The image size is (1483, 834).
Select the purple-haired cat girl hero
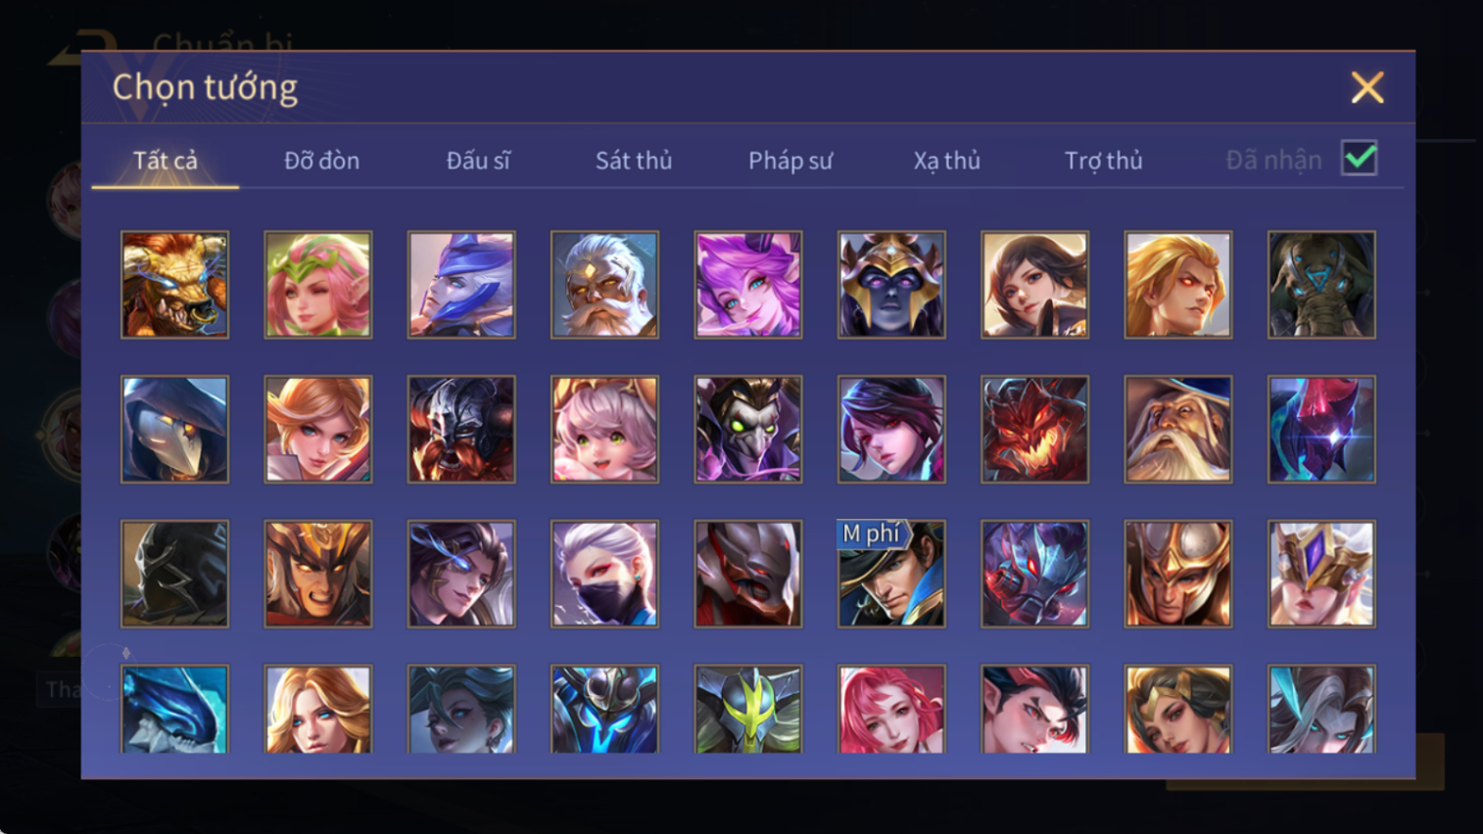[x=748, y=285]
